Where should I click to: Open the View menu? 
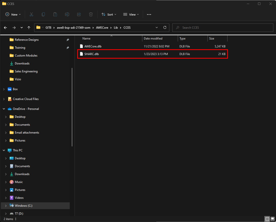click(131, 15)
